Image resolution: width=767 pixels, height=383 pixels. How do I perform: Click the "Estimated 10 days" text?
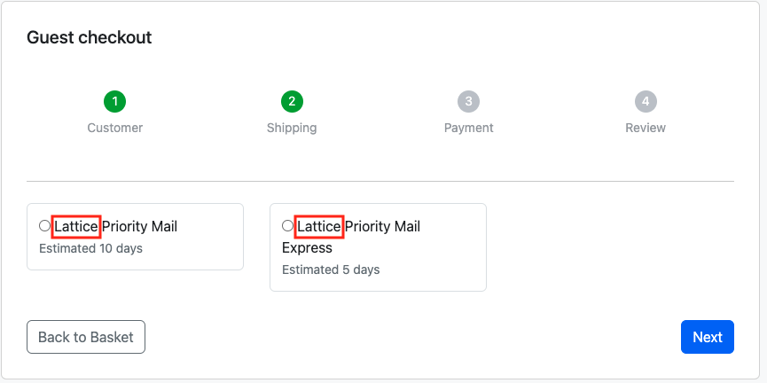(91, 248)
